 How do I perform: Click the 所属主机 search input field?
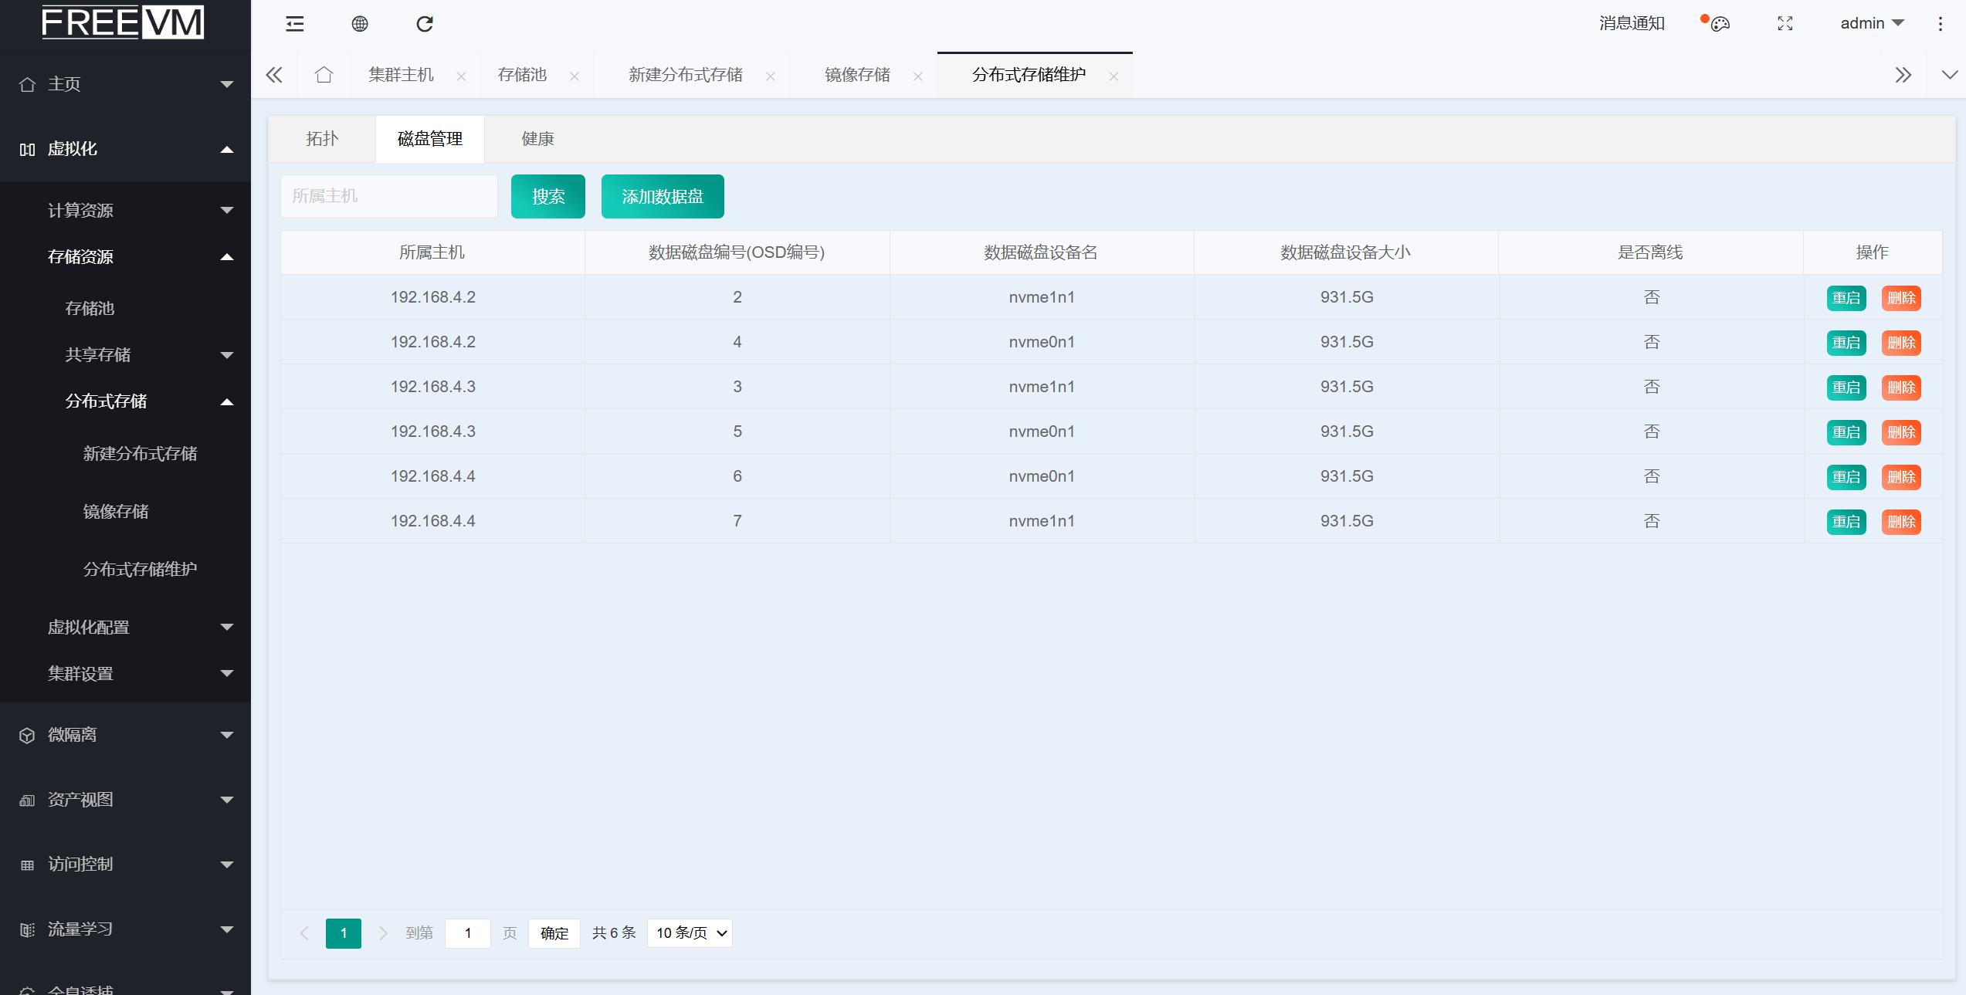point(389,197)
